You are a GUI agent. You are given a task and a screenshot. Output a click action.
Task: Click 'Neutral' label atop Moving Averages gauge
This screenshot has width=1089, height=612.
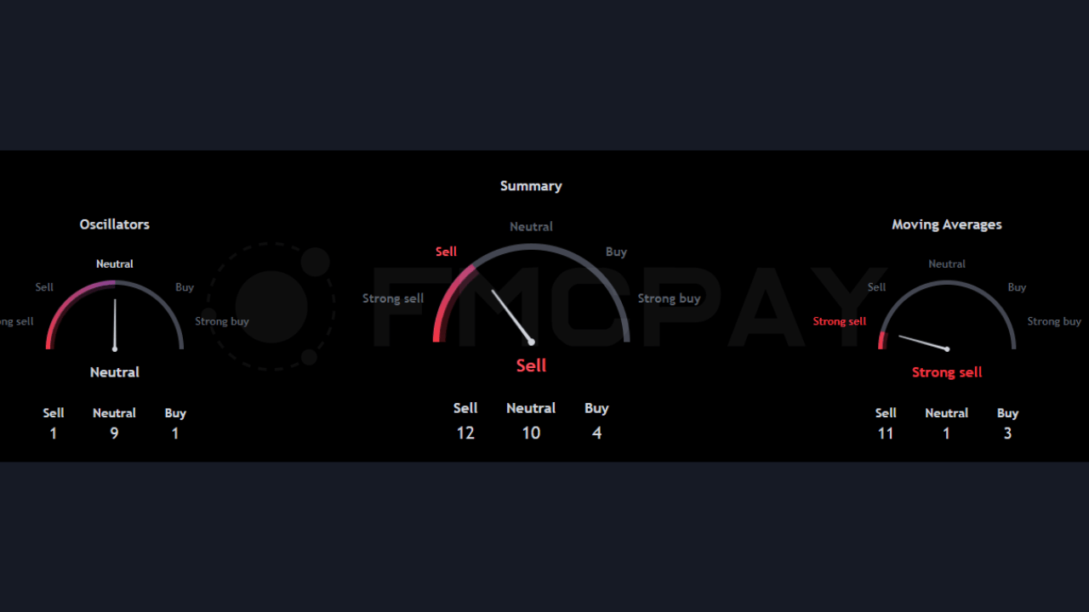pyautogui.click(x=947, y=264)
